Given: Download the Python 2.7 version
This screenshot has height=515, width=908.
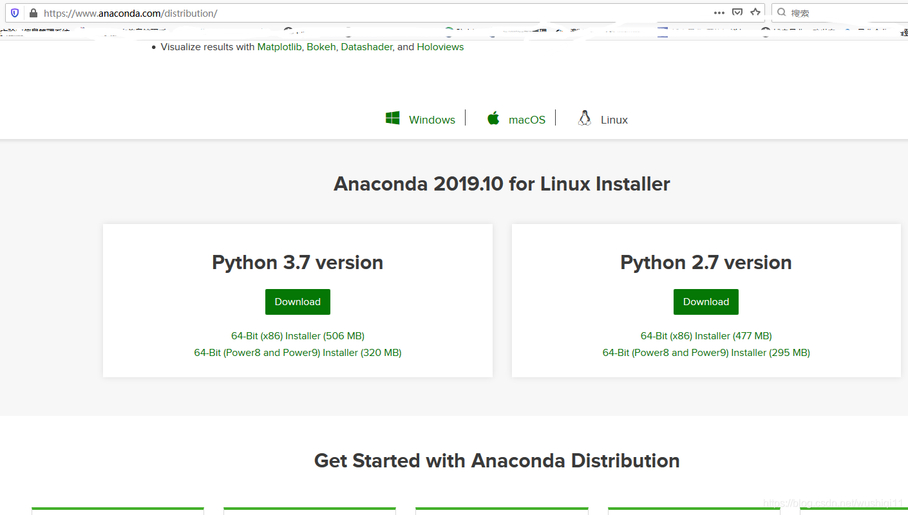Looking at the screenshot, I should (x=706, y=301).
